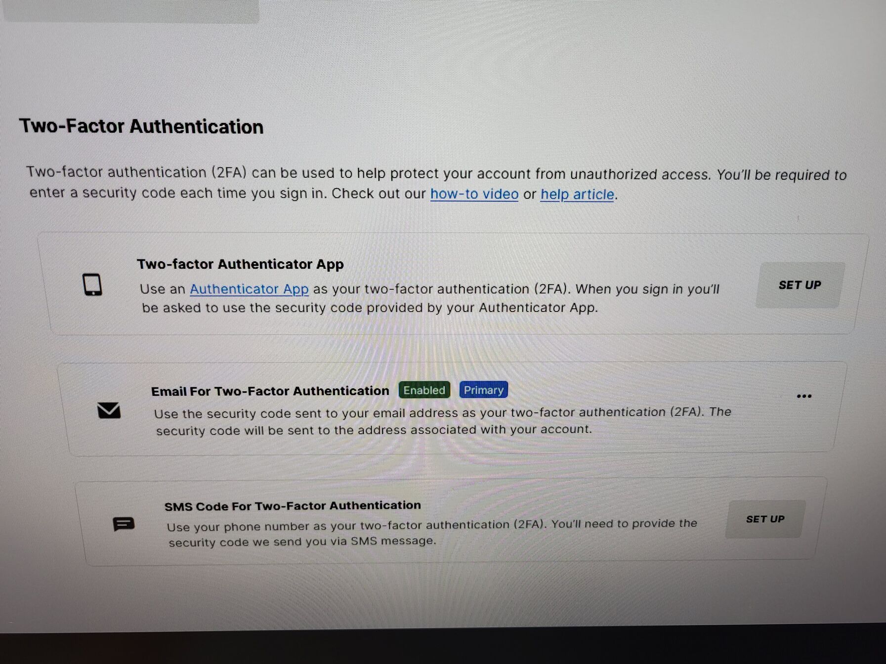Follow the Authenticator App hyperlink

[249, 289]
